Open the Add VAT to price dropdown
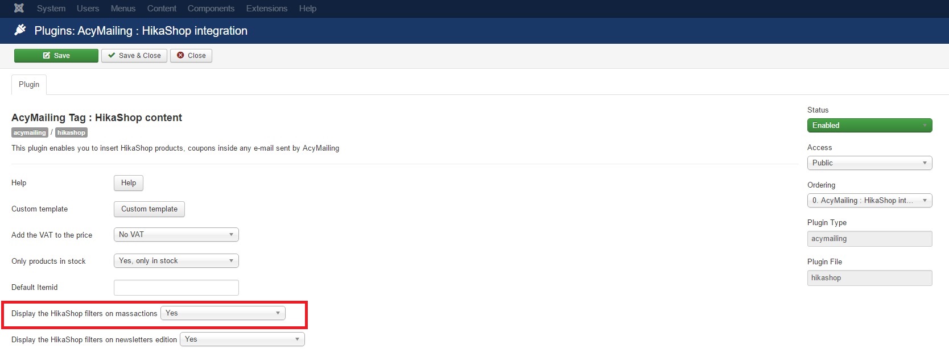 coord(176,235)
